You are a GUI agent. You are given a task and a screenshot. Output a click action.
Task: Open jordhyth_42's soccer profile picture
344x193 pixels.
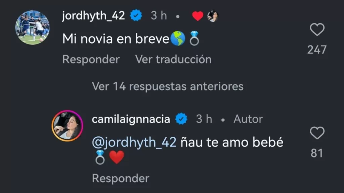(x=33, y=27)
